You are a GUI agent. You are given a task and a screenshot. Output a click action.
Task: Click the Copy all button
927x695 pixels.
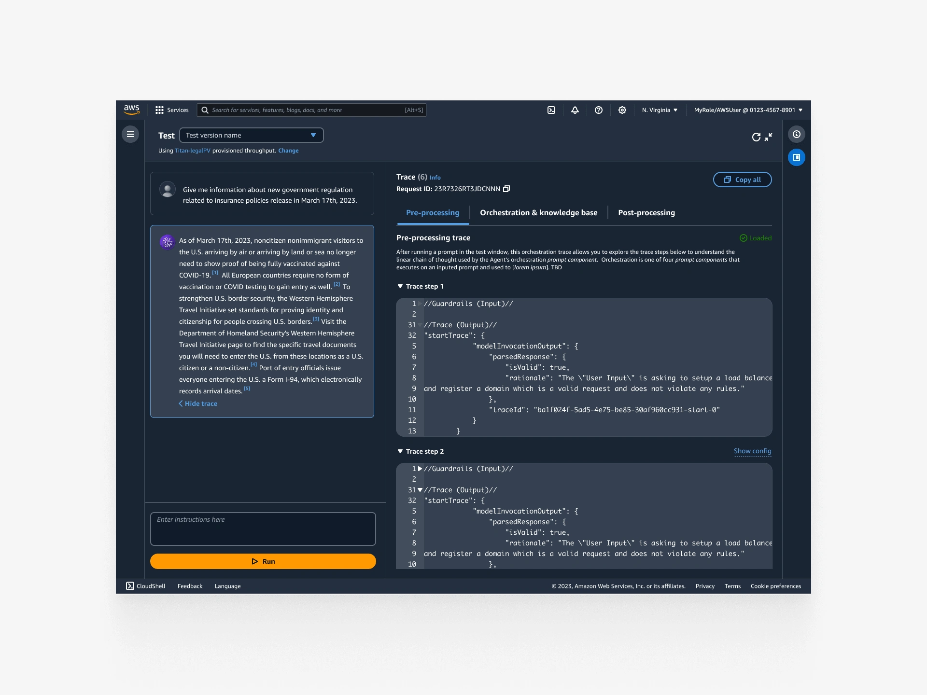742,180
